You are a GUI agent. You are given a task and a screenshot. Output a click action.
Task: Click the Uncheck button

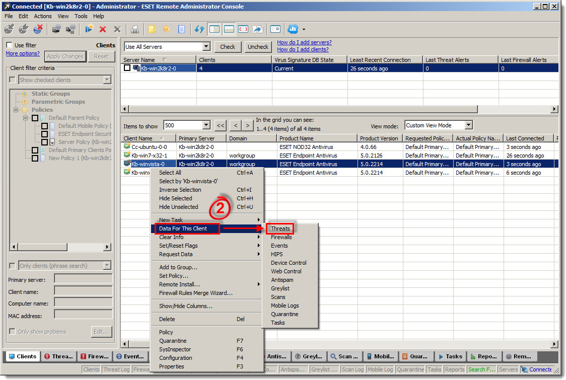tap(258, 46)
